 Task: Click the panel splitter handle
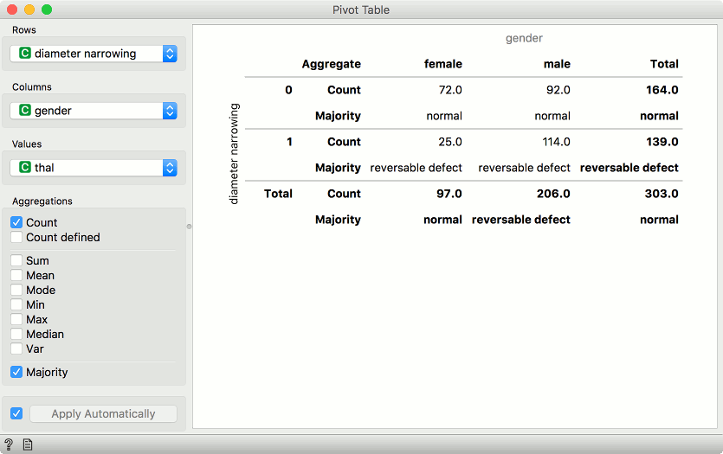tap(189, 227)
